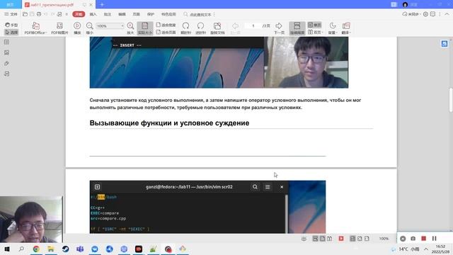453x255 pixels.
Task: Open Chrome from the taskbar
Action: [36, 249]
